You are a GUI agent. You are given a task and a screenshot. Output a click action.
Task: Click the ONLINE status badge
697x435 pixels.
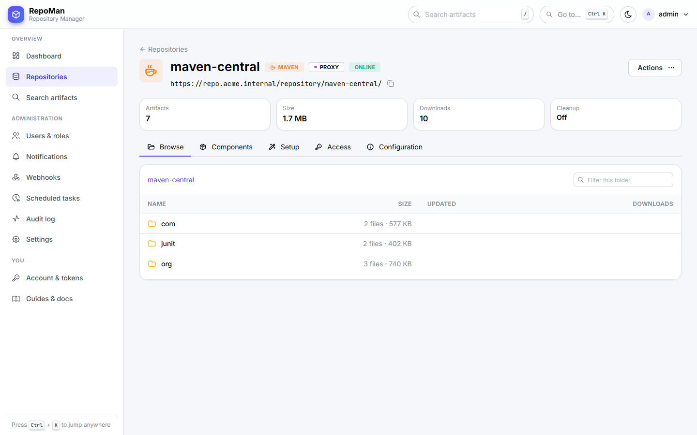tap(364, 67)
